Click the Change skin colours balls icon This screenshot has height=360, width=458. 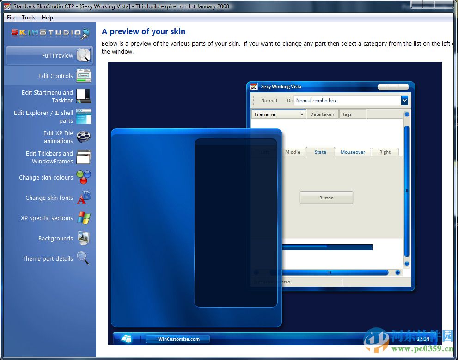(84, 177)
